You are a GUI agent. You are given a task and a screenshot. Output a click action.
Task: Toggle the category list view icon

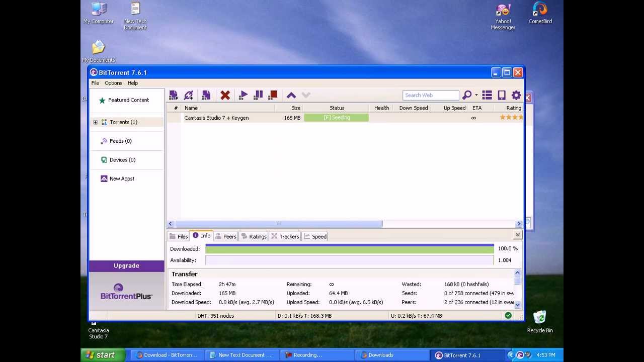click(487, 95)
